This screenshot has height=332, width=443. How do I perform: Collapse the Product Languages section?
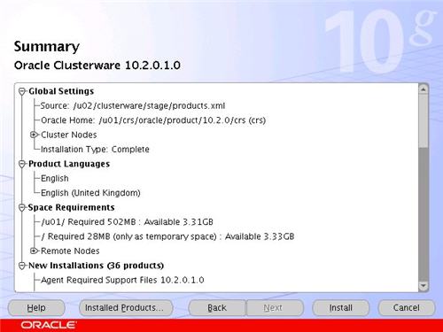pos(22,164)
